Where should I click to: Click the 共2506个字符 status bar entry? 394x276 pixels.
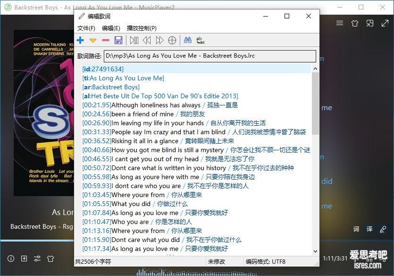pos(93,262)
